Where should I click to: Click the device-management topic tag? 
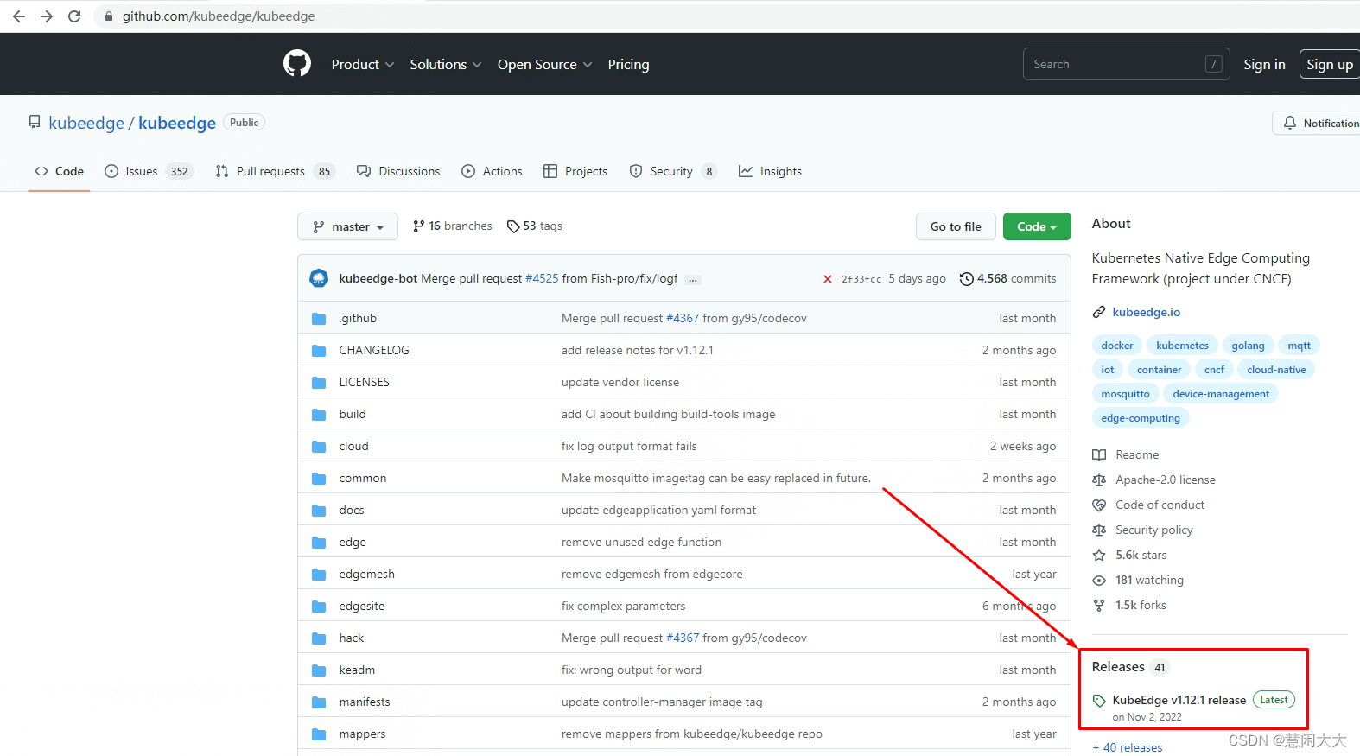coord(1221,394)
